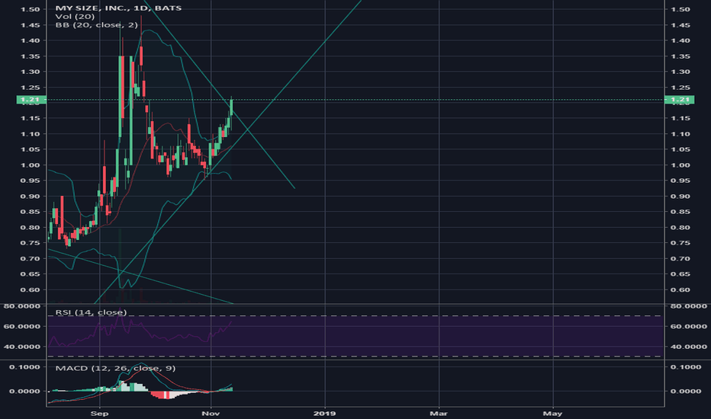Click the 40.0000 level on left RSI scale
This screenshot has height=419, width=711.
[x=22, y=347]
